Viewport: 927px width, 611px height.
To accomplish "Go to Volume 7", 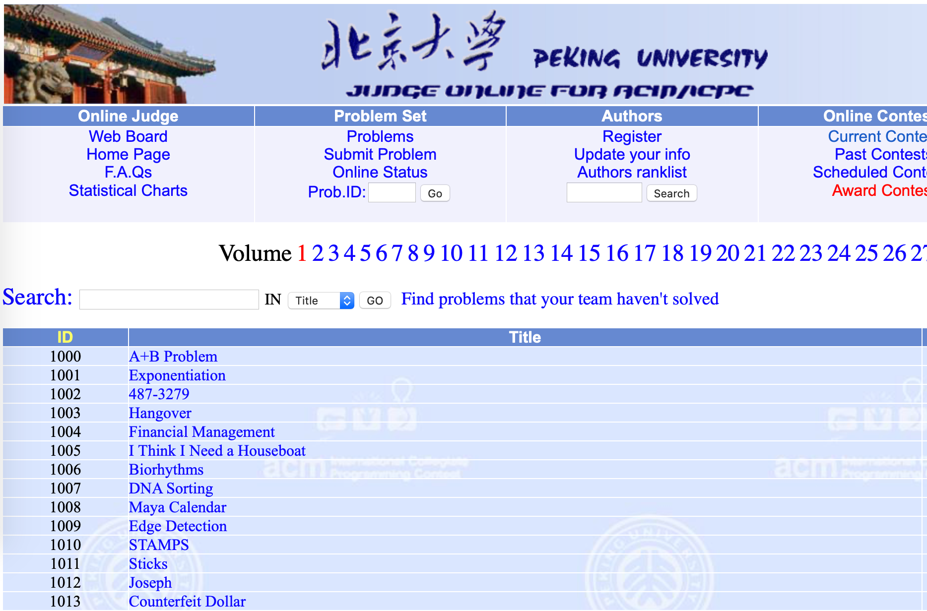I will pyautogui.click(x=397, y=253).
